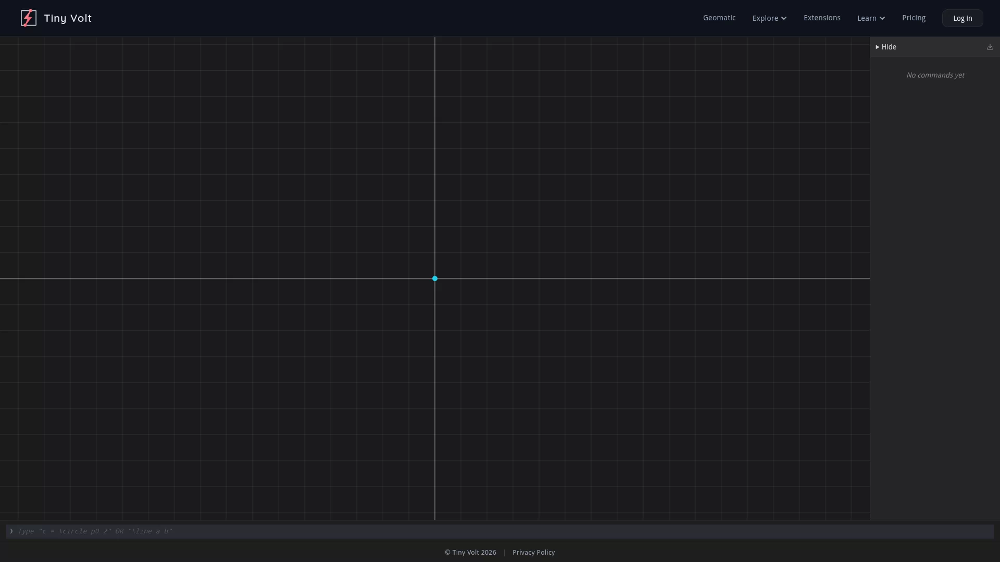Open the Geomatic menu item
This screenshot has width=1000, height=562.
719,18
